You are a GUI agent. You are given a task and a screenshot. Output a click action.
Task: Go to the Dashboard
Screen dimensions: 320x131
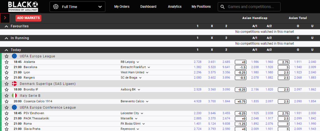(148, 7)
